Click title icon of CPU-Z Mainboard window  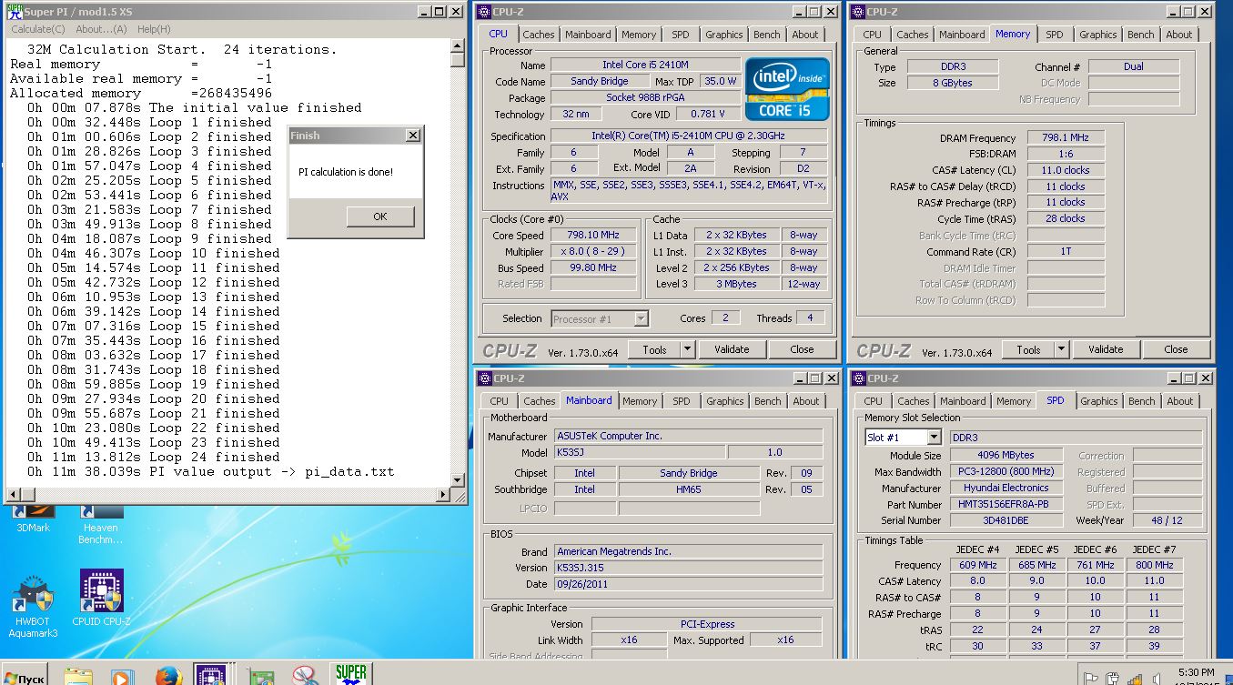click(483, 378)
